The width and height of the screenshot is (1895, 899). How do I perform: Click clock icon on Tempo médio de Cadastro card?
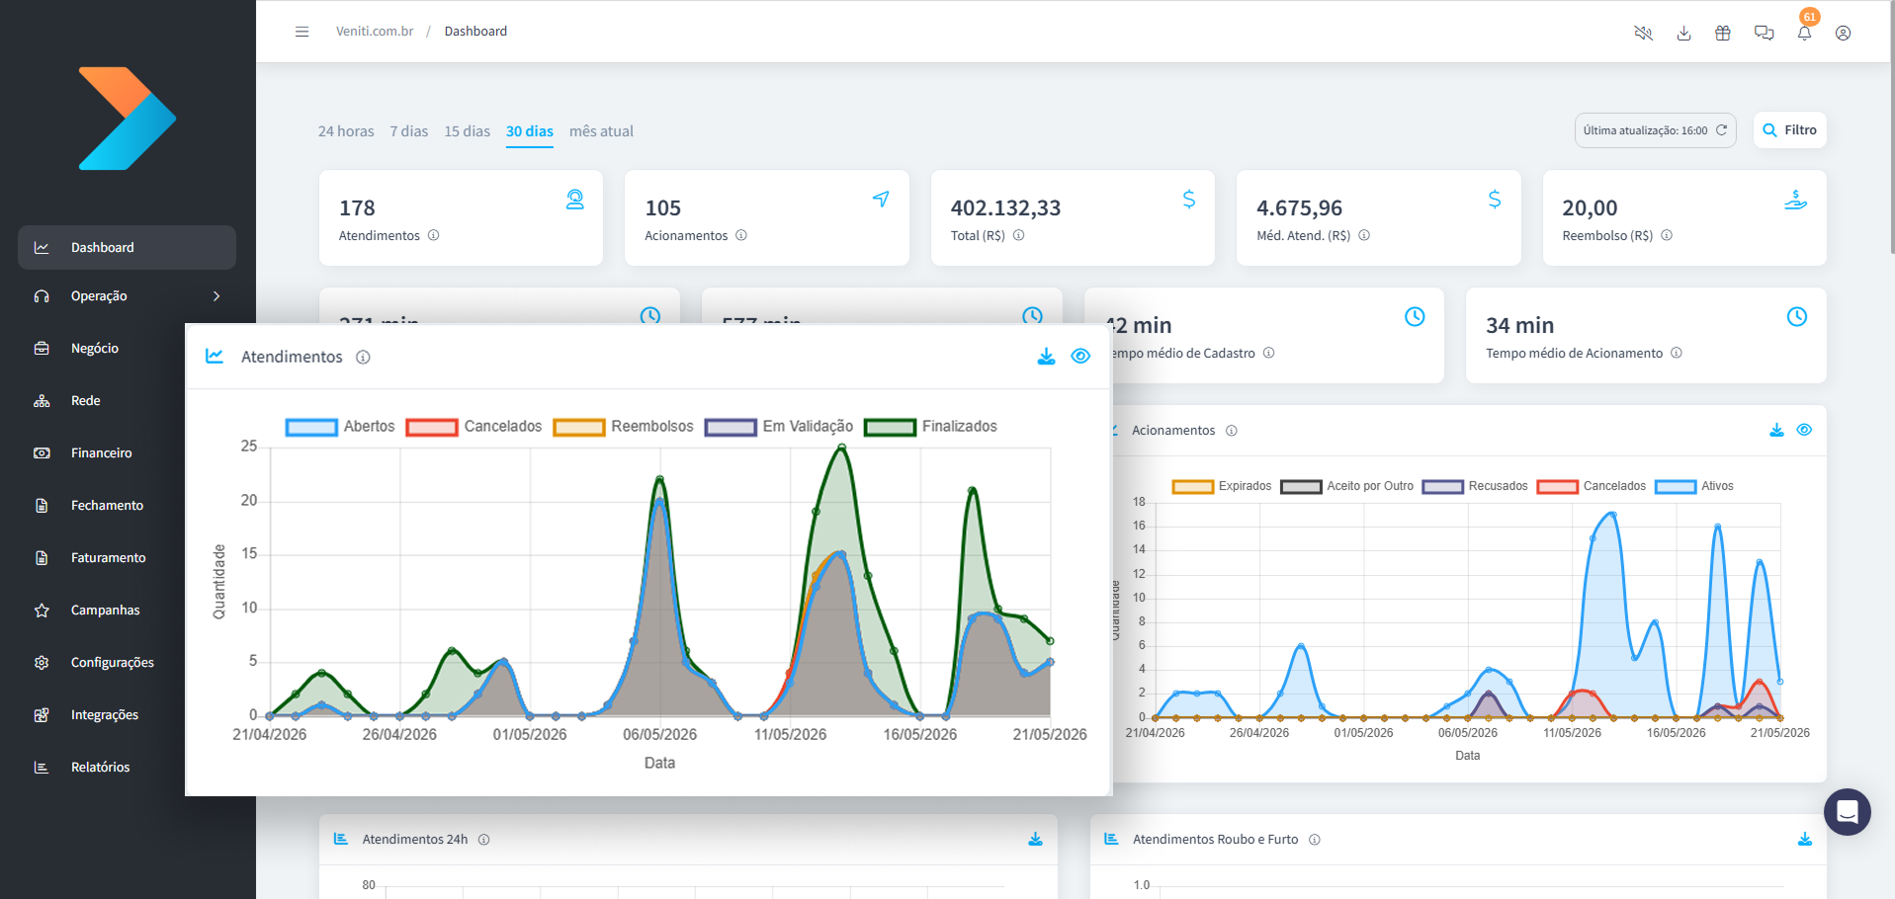[x=1415, y=316]
